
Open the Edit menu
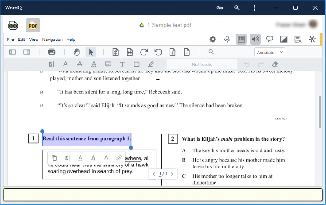22,39
